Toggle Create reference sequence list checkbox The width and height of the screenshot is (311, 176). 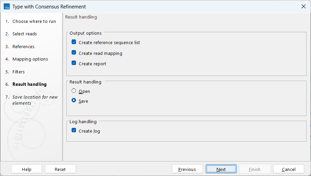pyautogui.click(x=74, y=42)
